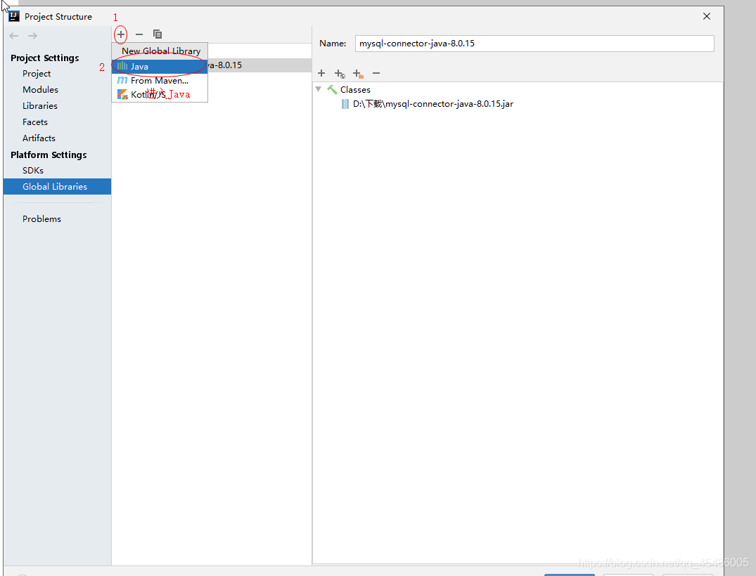Open the Project settings page
Image resolution: width=756 pixels, height=576 pixels.
tap(36, 74)
